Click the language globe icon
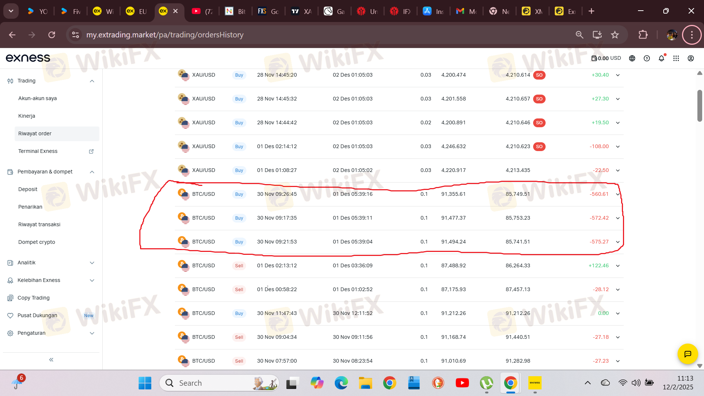The width and height of the screenshot is (704, 396). click(x=632, y=58)
